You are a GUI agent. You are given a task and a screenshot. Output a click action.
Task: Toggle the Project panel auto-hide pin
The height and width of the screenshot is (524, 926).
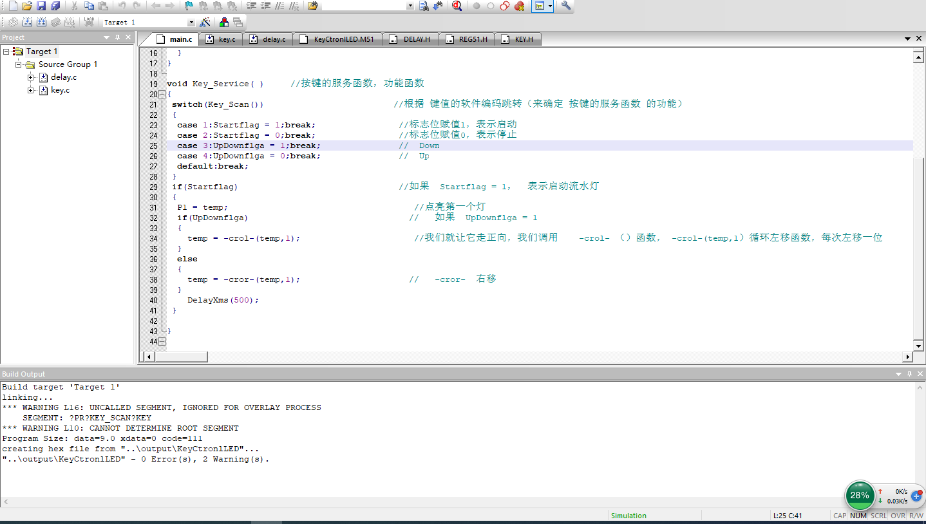117,37
